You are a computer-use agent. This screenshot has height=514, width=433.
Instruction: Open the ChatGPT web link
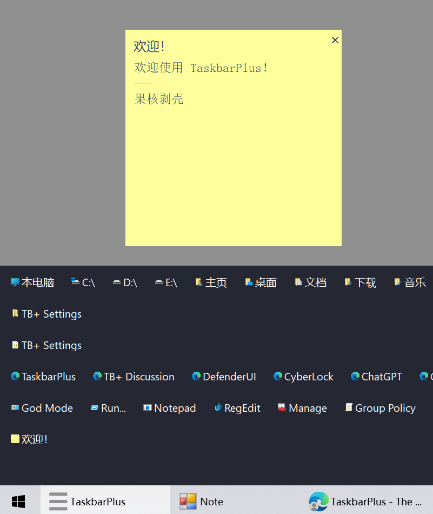376,377
